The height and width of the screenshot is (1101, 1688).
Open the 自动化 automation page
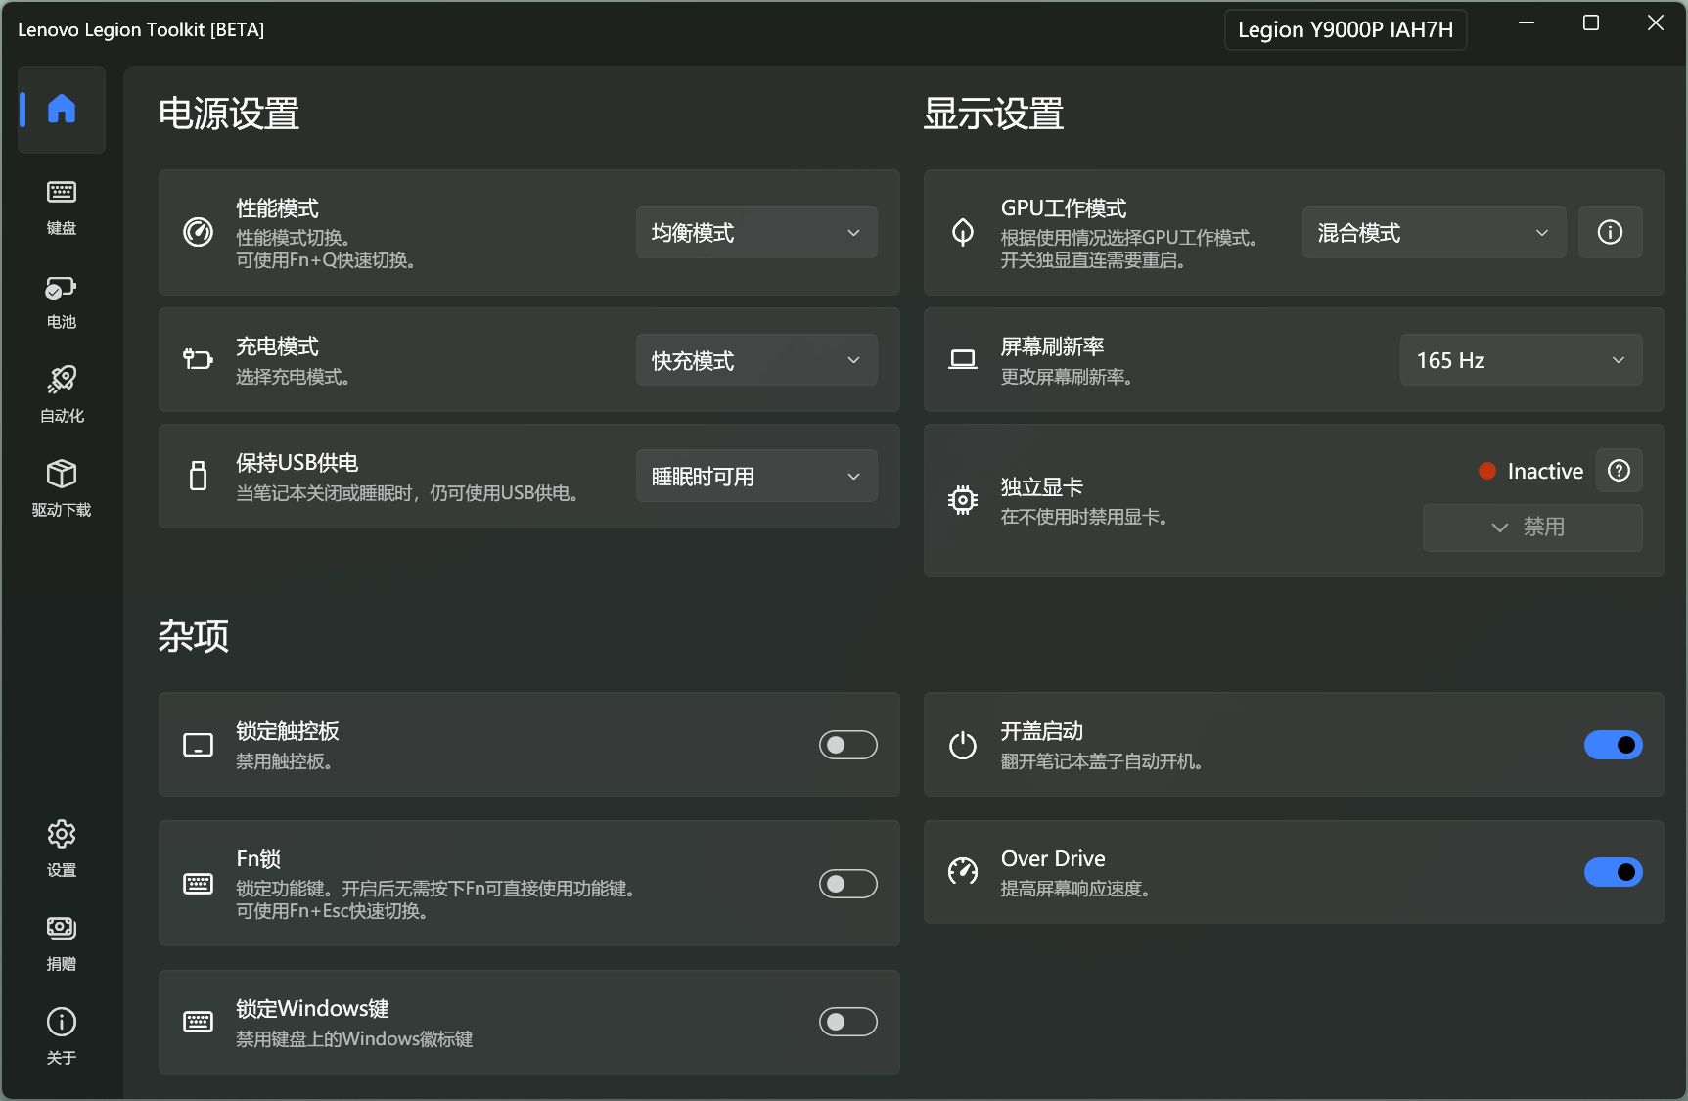[x=62, y=395]
